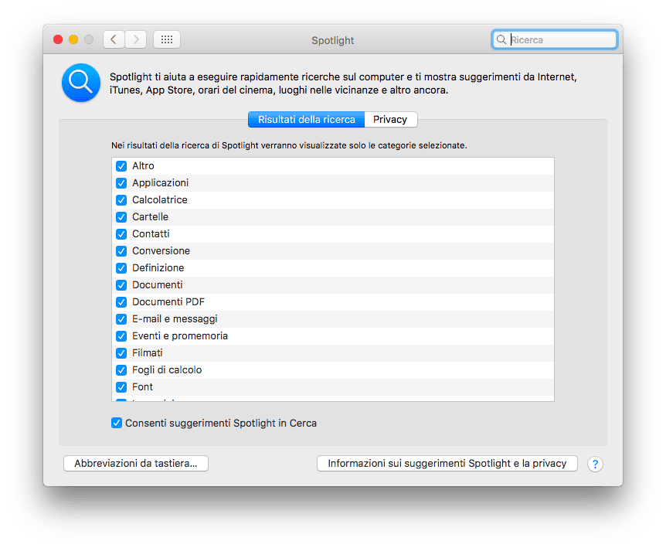The height and width of the screenshot is (548, 666).
Task: Open Abbreviazioni da tastiera settings
Action: [136, 464]
